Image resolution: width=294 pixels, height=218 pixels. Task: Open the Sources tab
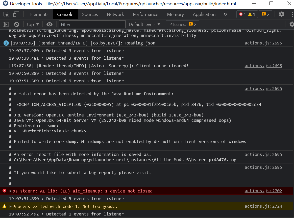tap(90, 14)
